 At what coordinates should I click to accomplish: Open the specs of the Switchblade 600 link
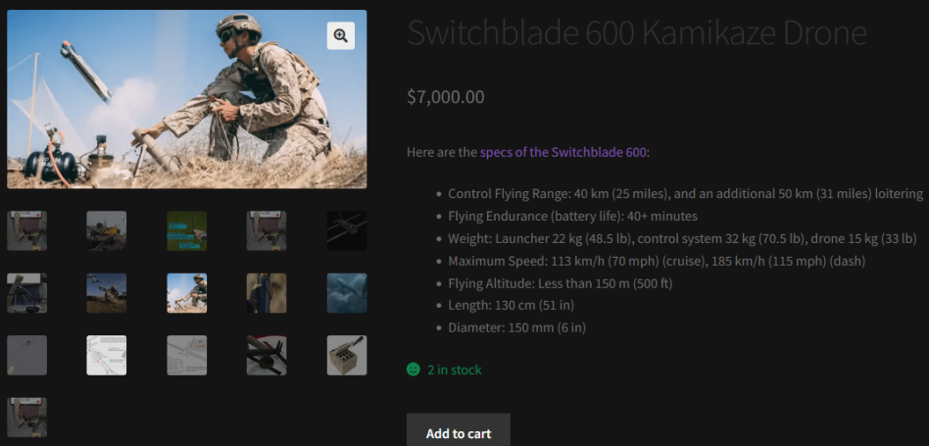click(x=563, y=152)
